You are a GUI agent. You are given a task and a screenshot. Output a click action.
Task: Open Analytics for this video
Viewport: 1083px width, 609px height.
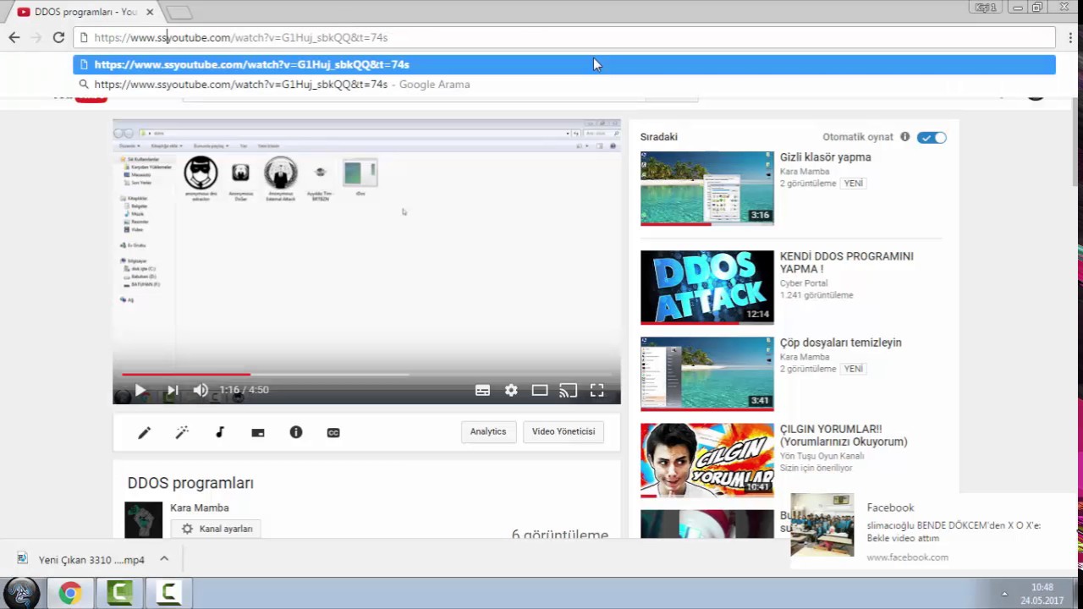488,431
